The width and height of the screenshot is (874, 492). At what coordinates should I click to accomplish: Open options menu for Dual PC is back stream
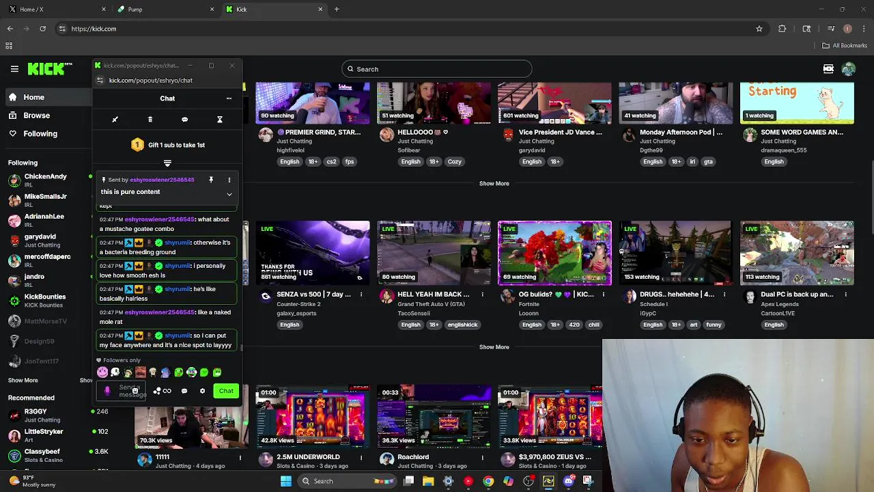tap(845, 295)
